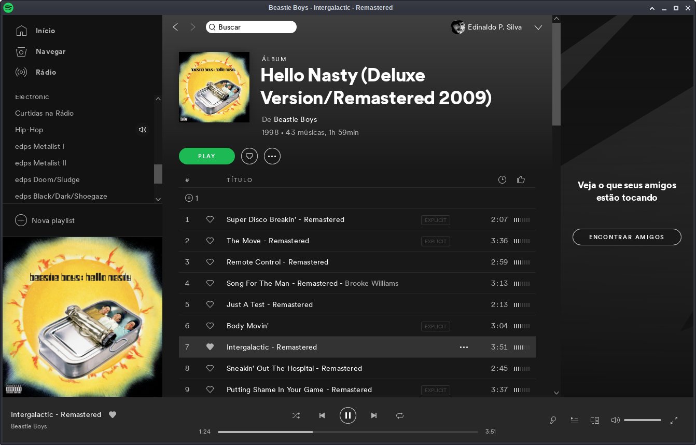This screenshot has height=445, width=696.
Task: Open the Rádio icon in sidebar
Action: click(x=21, y=72)
